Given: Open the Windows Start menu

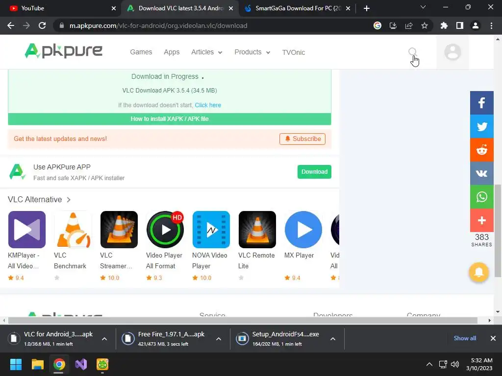Looking at the screenshot, I should click(16, 364).
